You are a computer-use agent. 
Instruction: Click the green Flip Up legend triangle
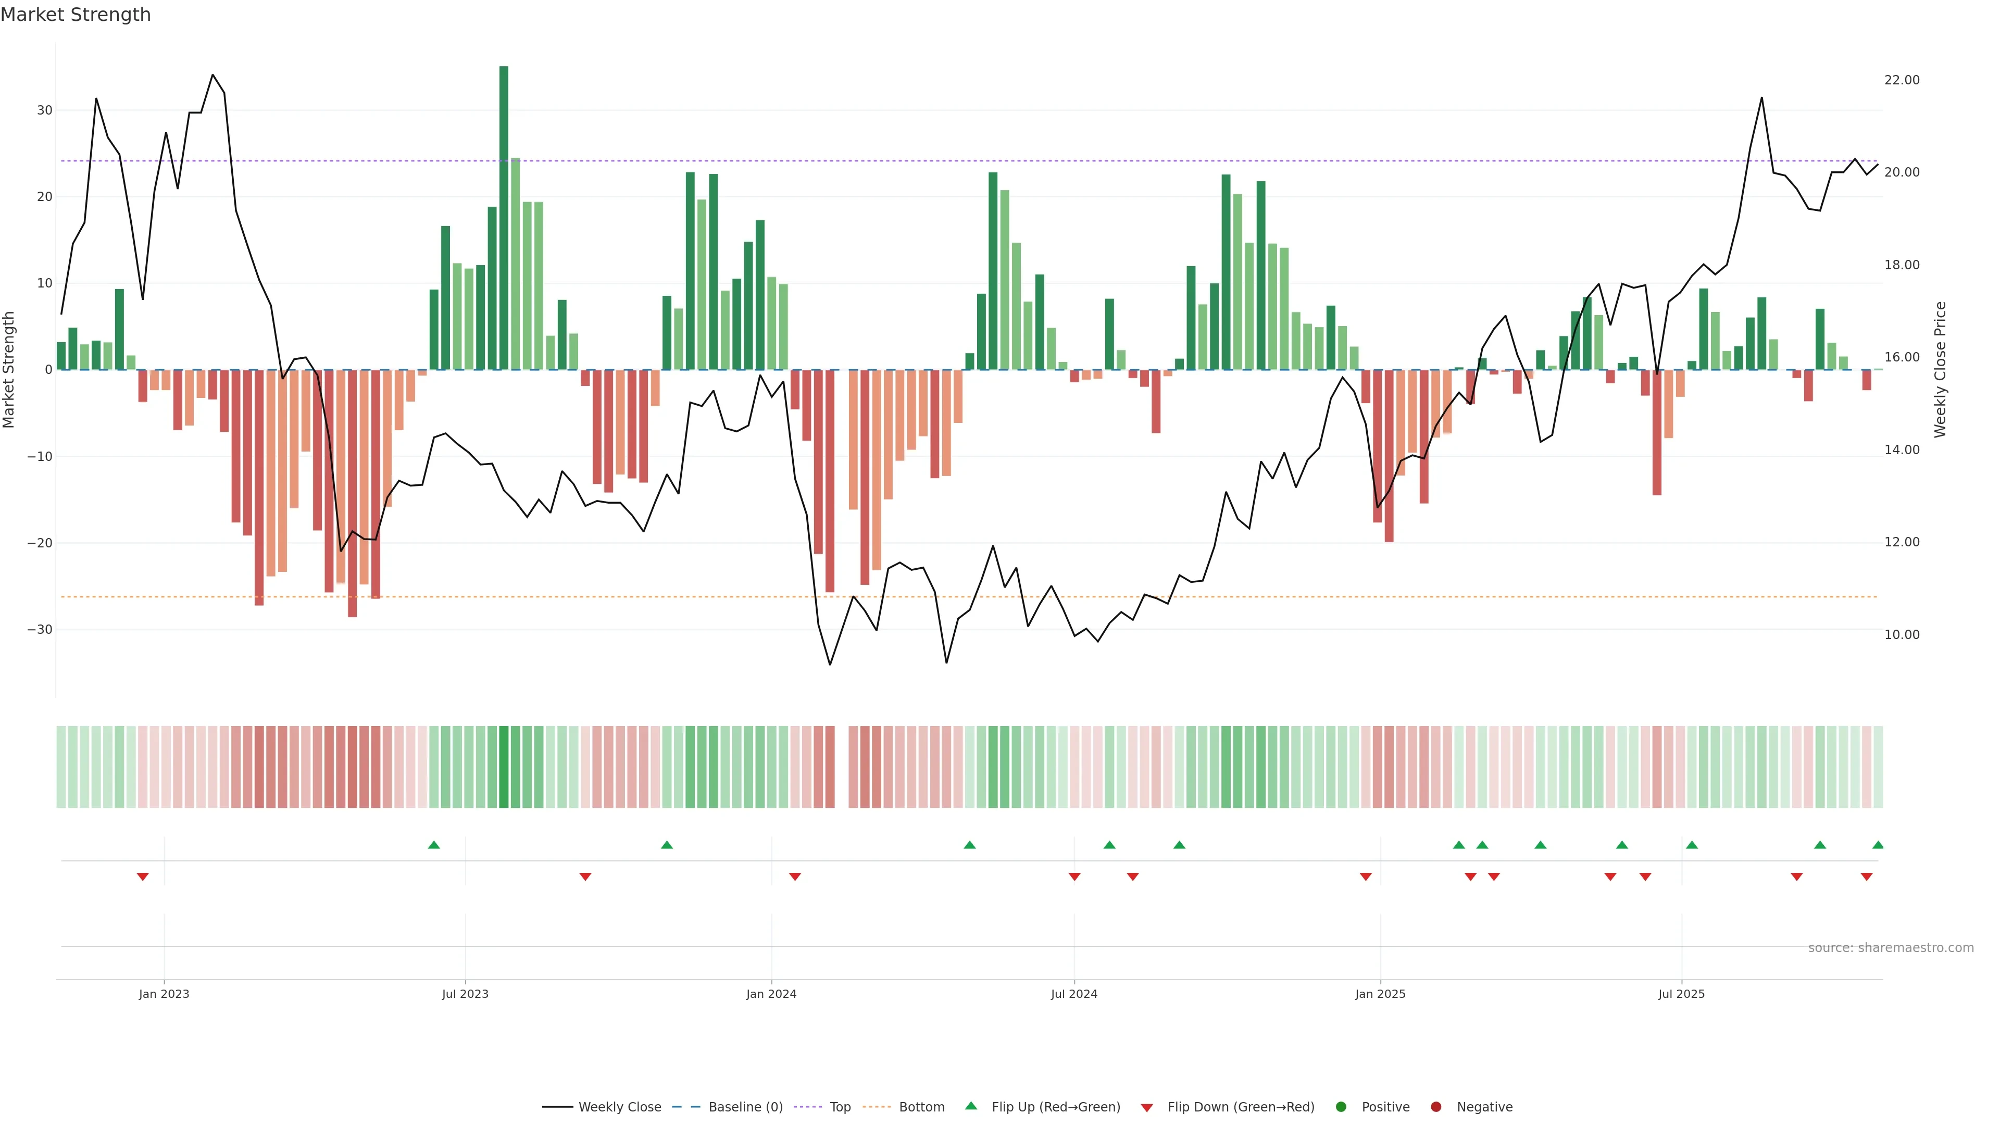[970, 1106]
